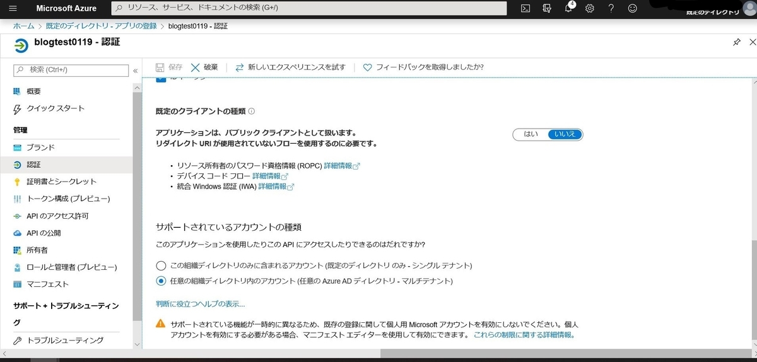Image resolution: width=757 pixels, height=362 pixels.
Task: Open the help question mark icon
Action: (x=611, y=8)
